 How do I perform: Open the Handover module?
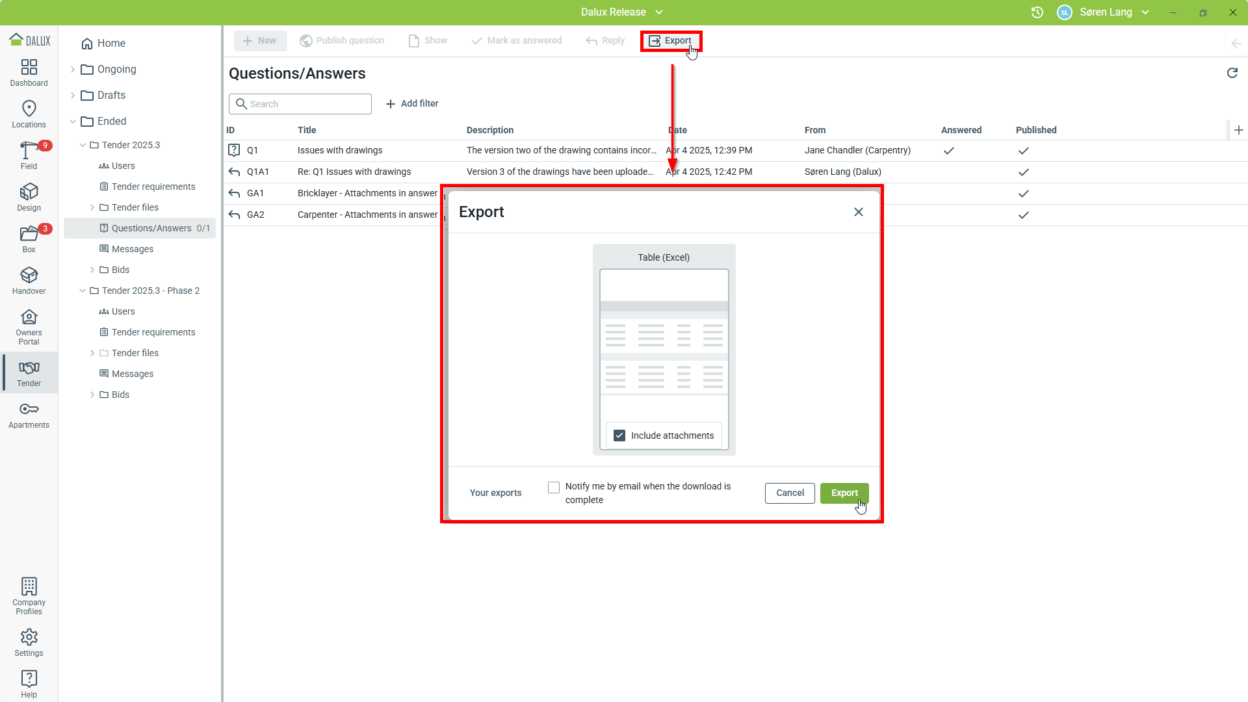29,280
